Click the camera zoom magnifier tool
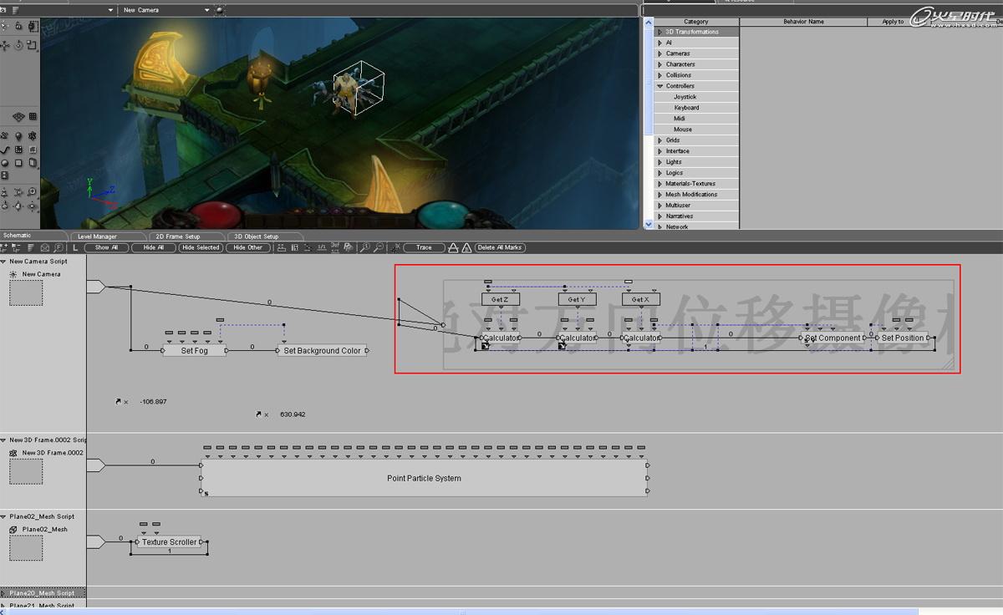Screen dimensions: 1003x615 point(33,191)
